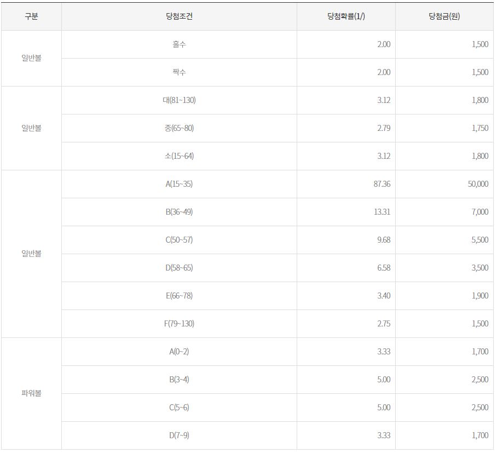Select the F(79~130) condition cell
Image resolution: width=497 pixels, height=453 pixels.
[179, 324]
